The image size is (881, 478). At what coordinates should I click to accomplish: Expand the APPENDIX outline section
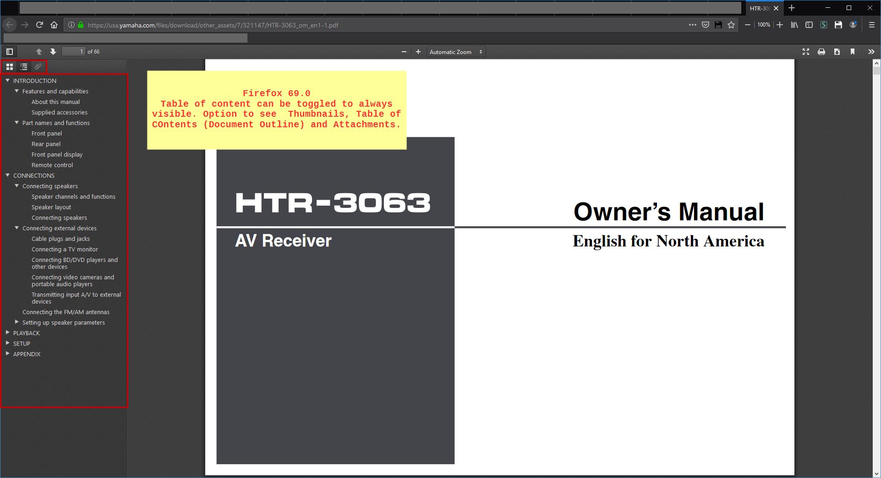point(7,353)
